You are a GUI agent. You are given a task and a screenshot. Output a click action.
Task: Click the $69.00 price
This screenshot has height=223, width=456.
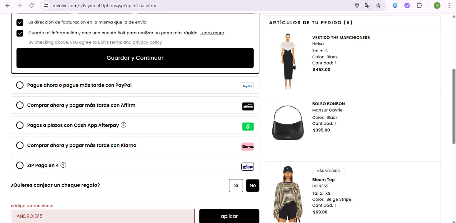320,212
